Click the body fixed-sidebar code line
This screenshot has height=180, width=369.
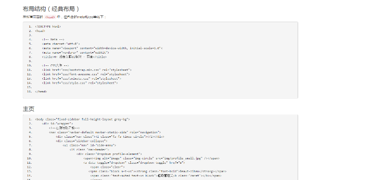click(x=82, y=120)
